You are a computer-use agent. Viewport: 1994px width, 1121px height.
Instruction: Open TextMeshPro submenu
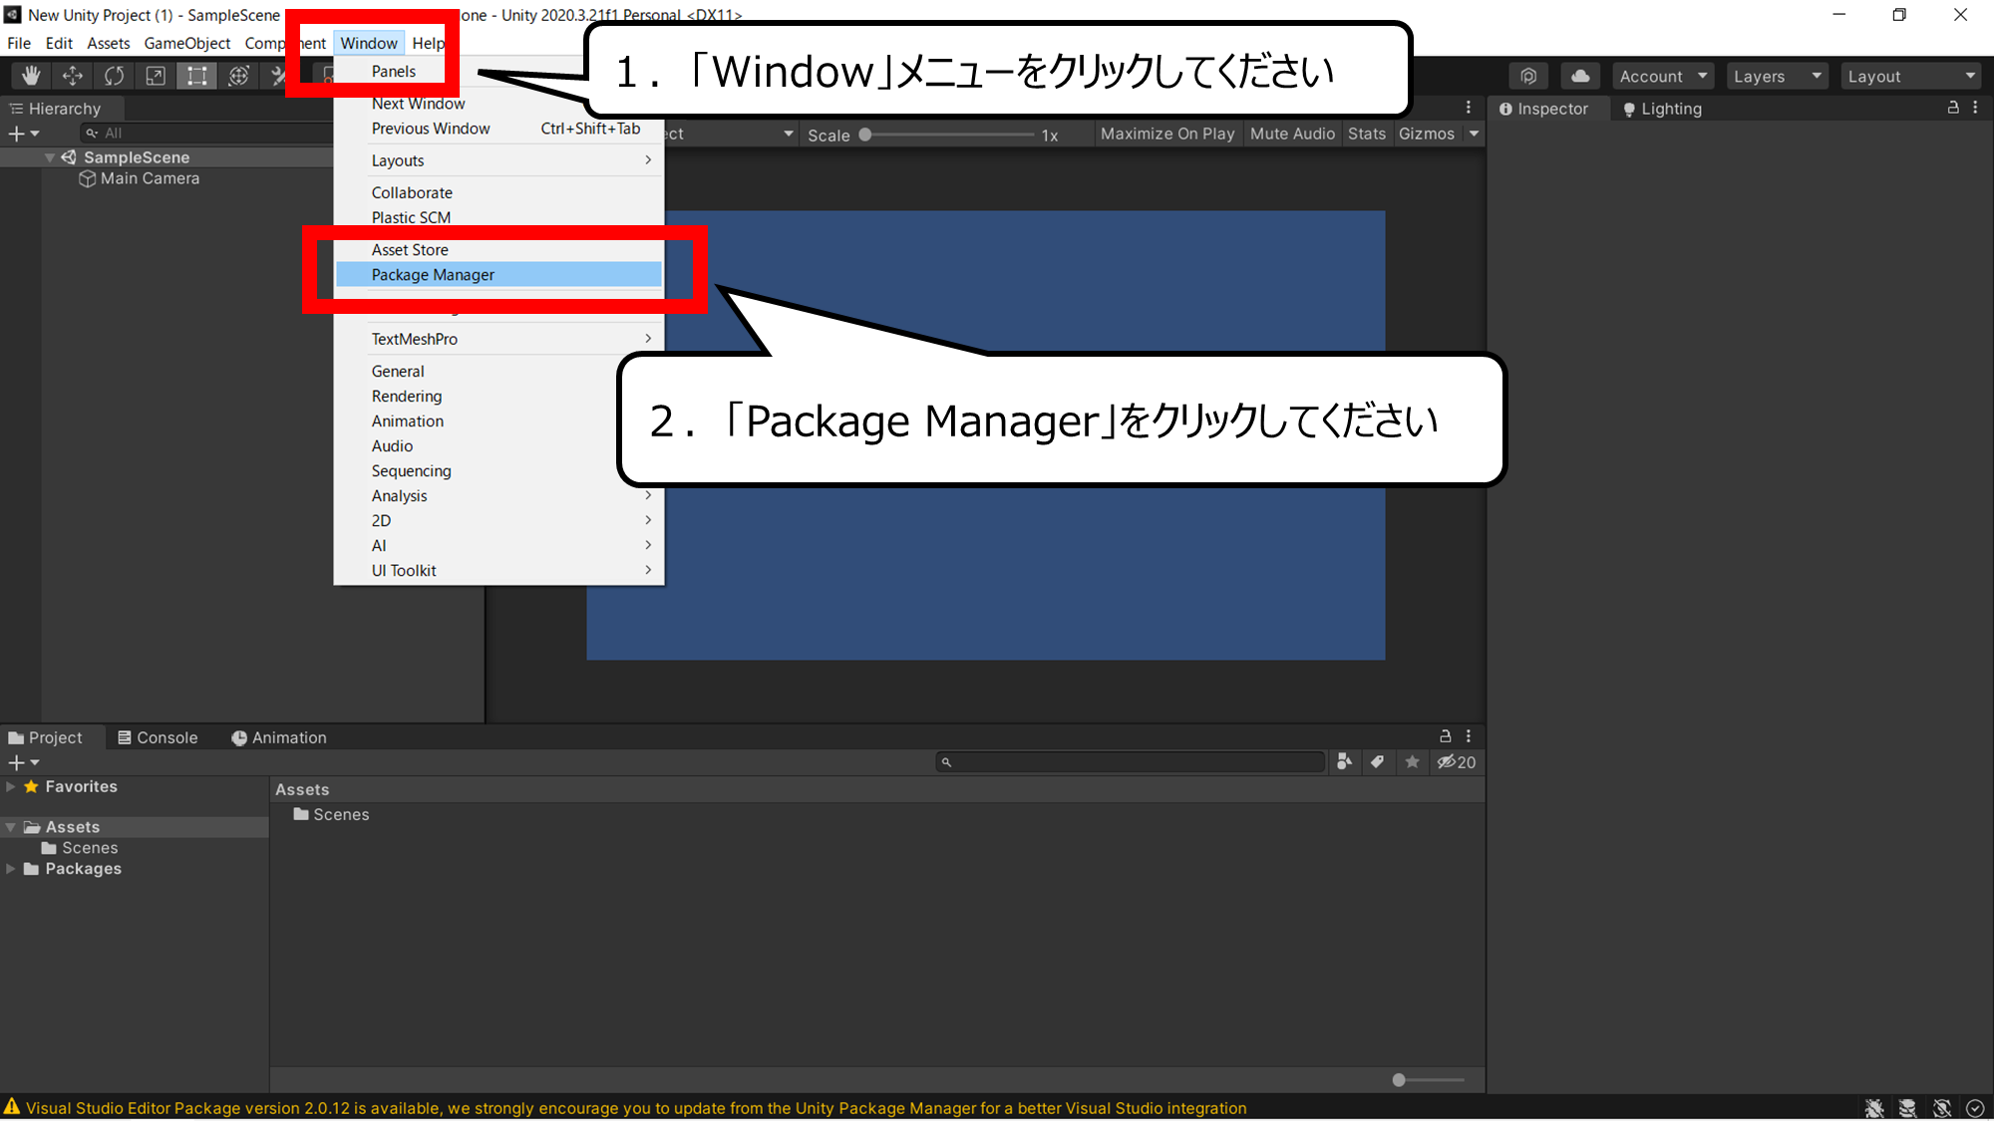point(498,339)
